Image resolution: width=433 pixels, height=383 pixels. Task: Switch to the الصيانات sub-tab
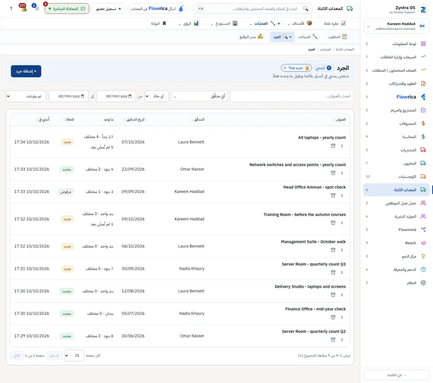pyautogui.click(x=308, y=37)
